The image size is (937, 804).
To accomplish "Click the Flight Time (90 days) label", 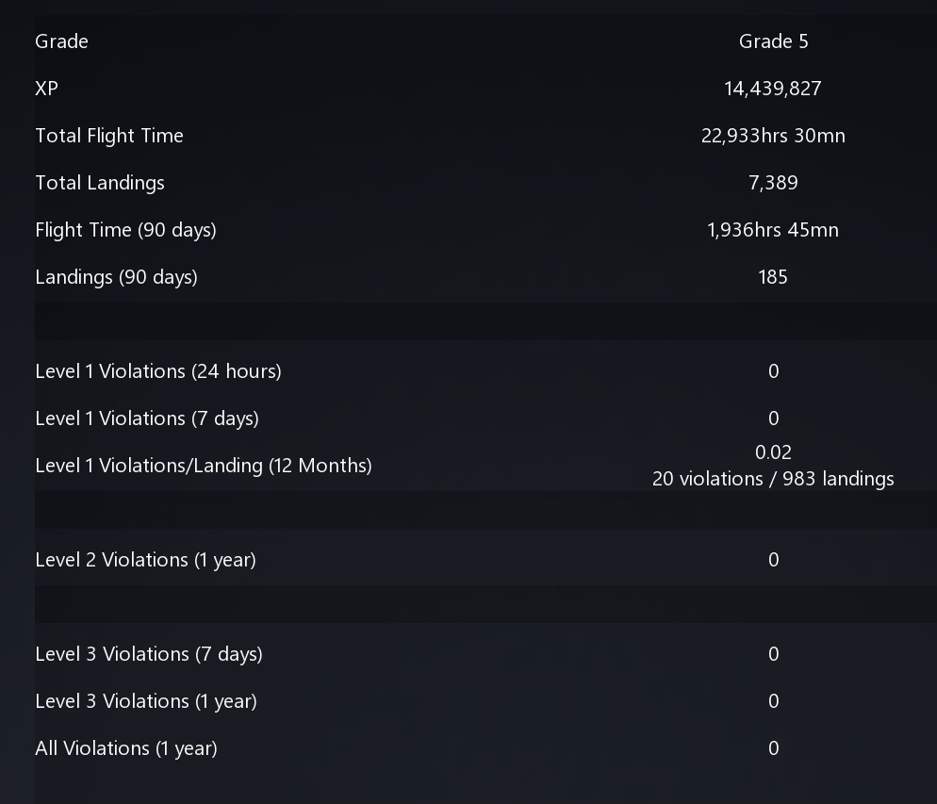I will pyautogui.click(x=125, y=230).
